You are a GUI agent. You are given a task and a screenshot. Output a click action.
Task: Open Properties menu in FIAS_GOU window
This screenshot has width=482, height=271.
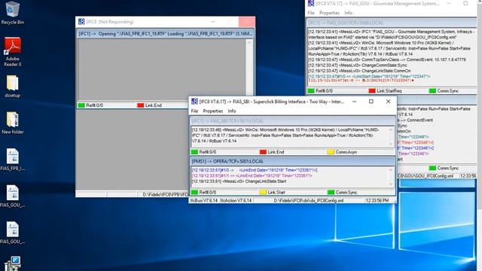point(329,13)
